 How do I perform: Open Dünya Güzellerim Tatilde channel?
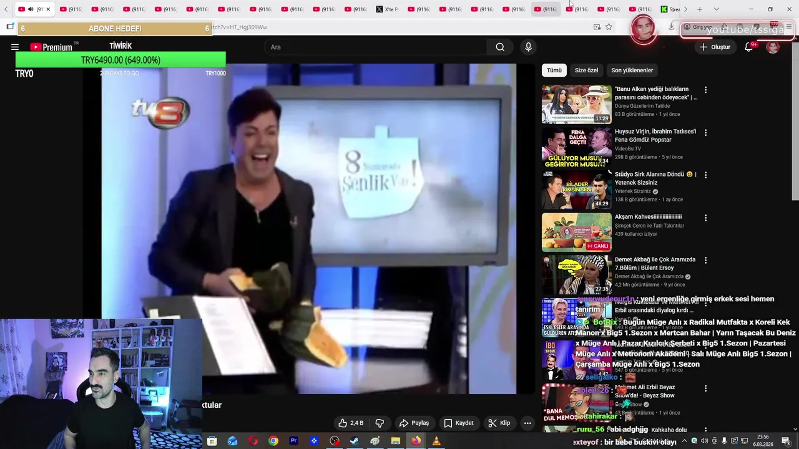click(642, 106)
